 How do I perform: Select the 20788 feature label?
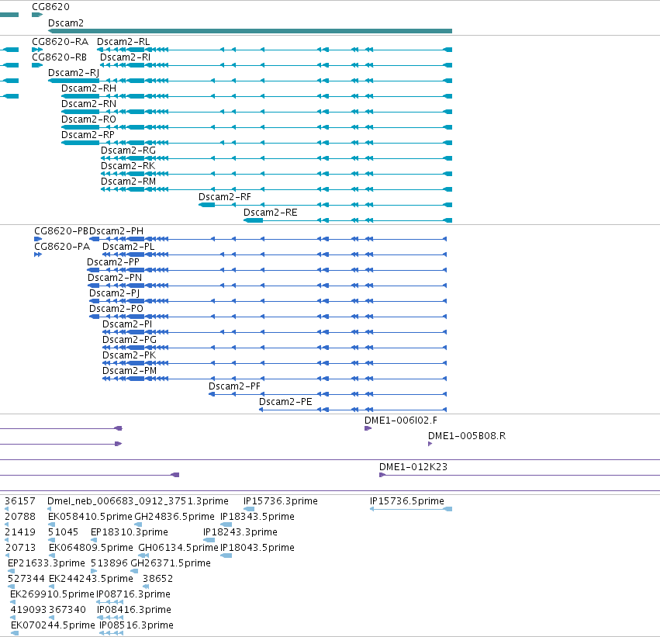(20, 517)
